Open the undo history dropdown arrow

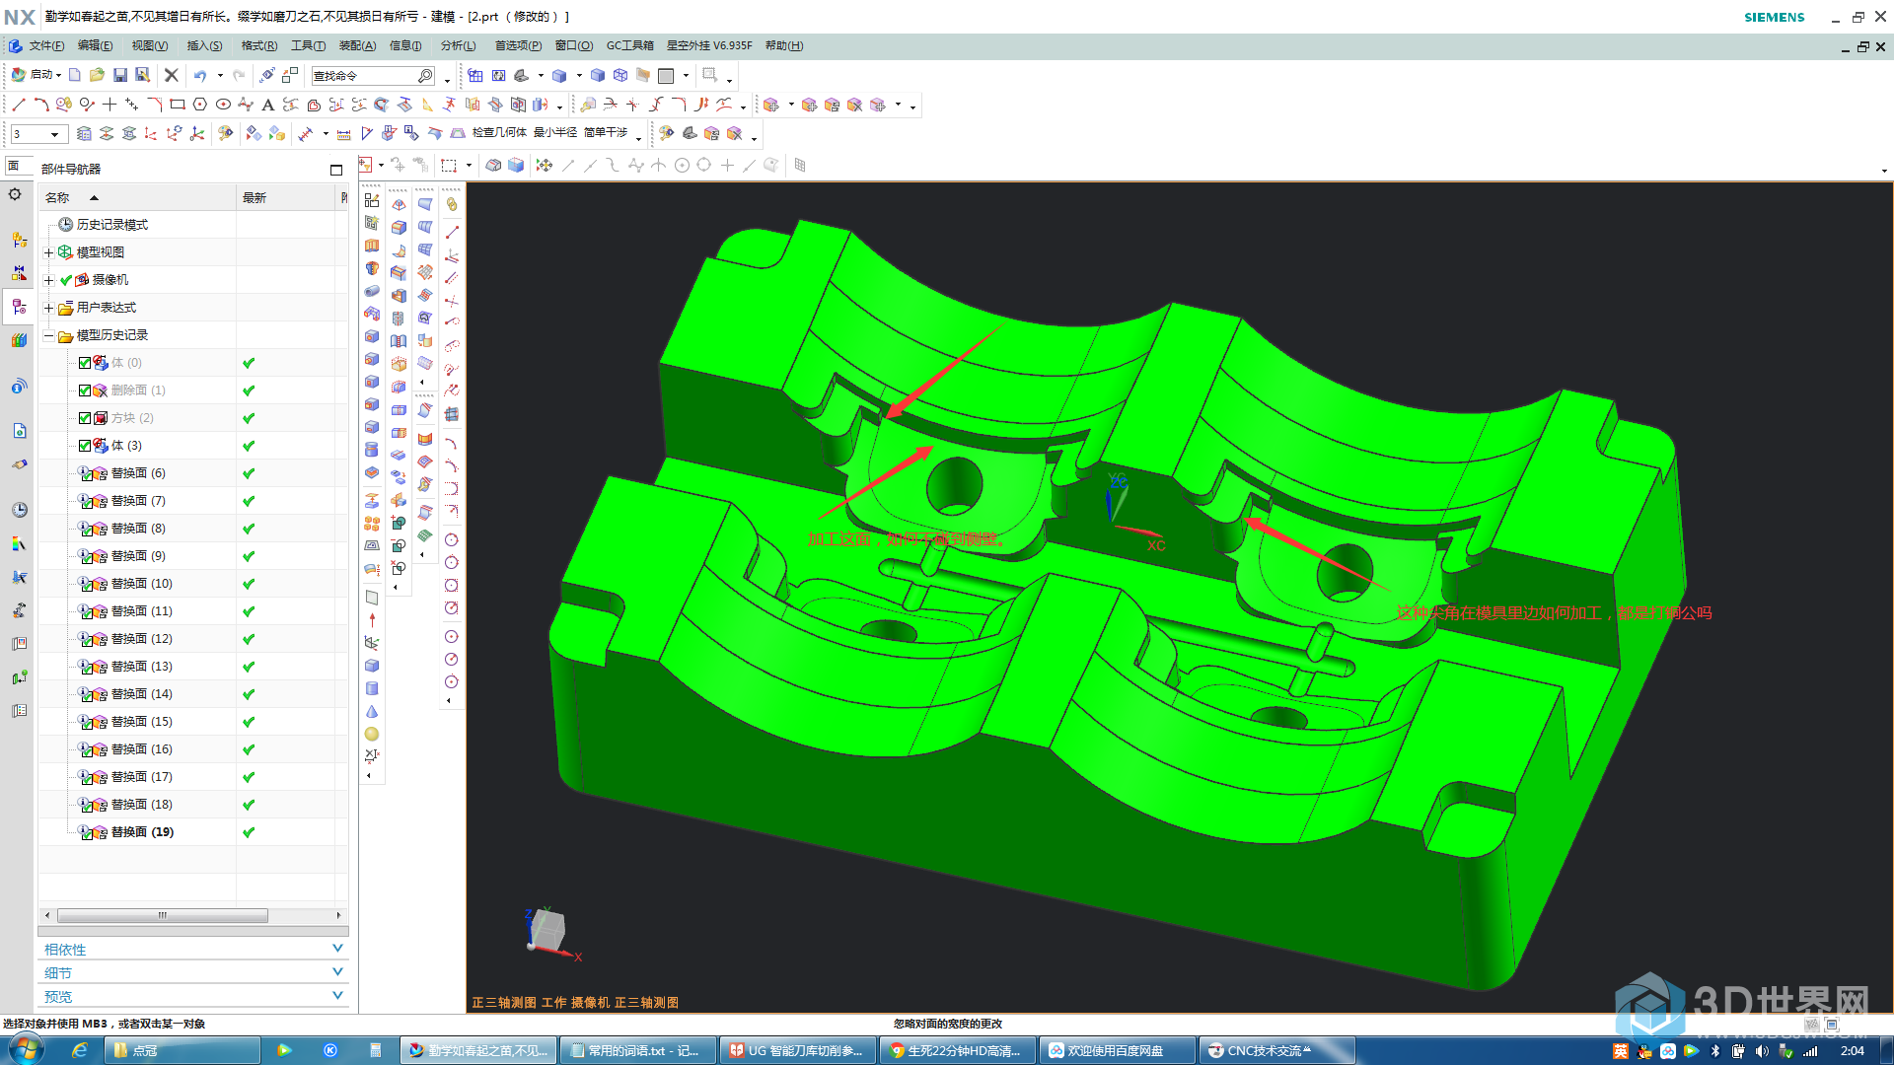click(x=220, y=75)
